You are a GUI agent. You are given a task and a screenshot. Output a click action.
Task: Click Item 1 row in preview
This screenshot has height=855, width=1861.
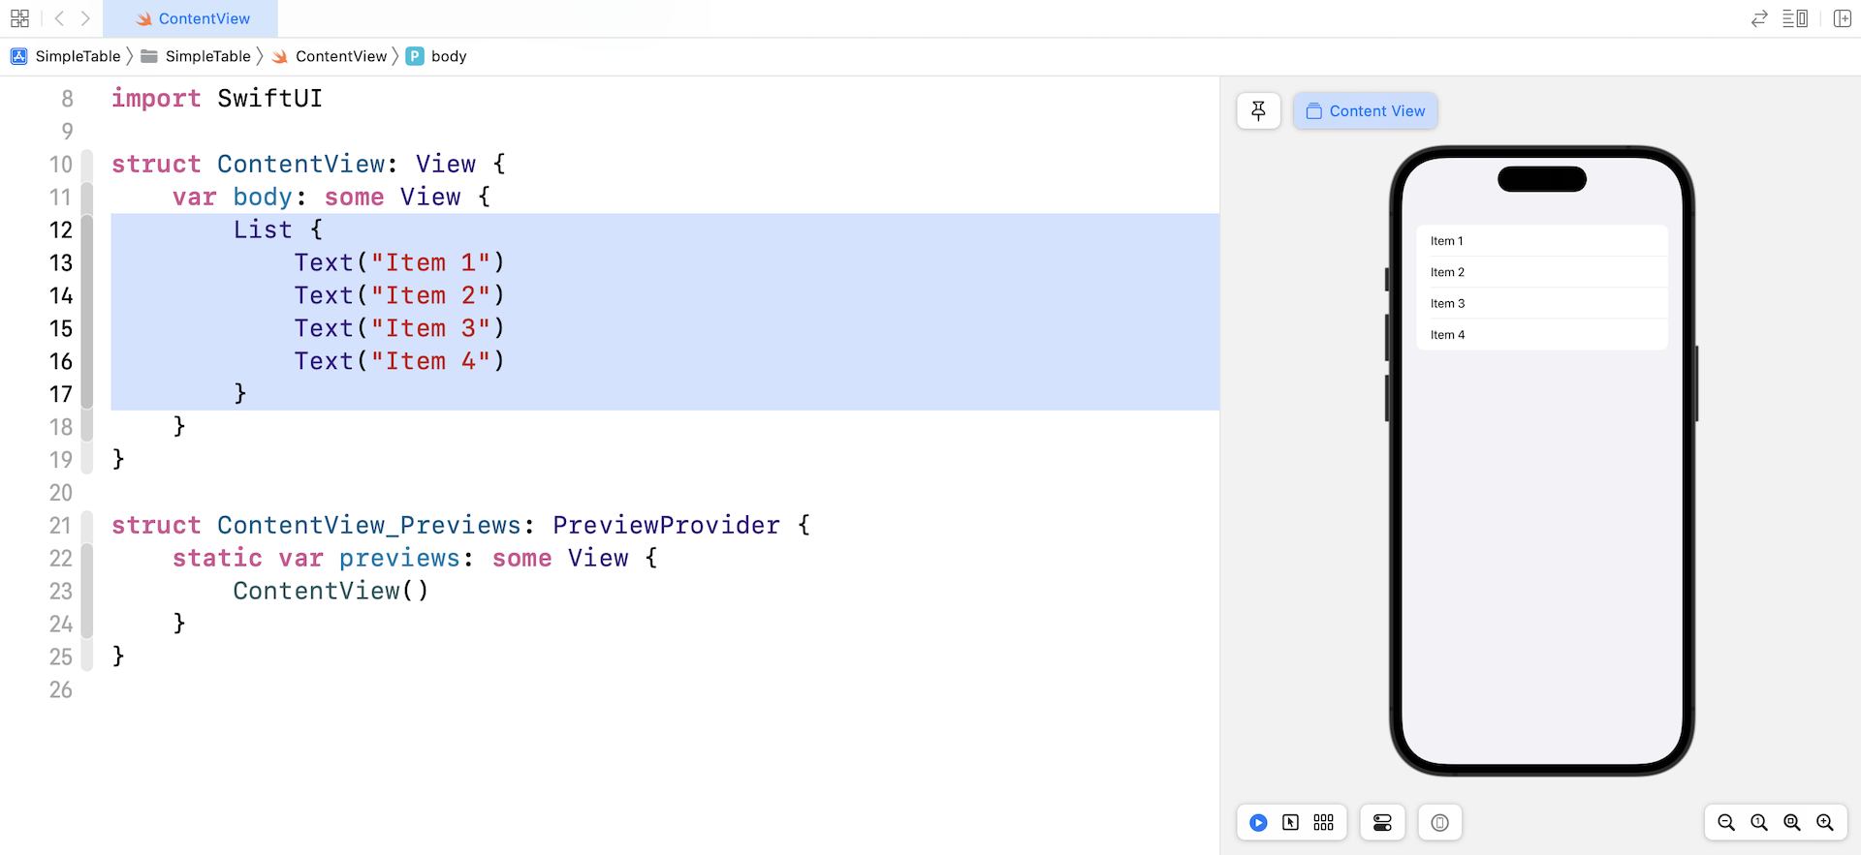click(x=1541, y=241)
